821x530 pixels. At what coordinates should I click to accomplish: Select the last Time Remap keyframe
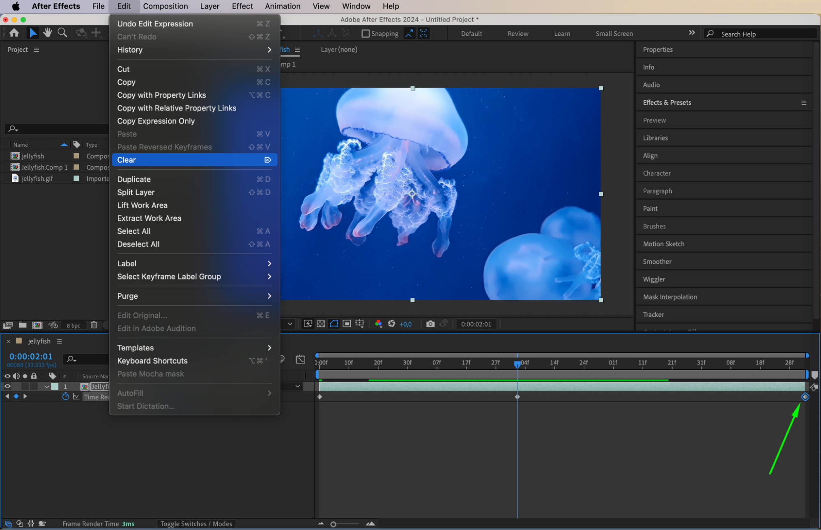pos(805,397)
